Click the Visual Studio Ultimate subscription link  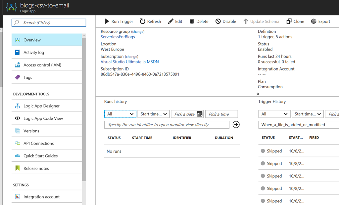pyautogui.click(x=130, y=61)
